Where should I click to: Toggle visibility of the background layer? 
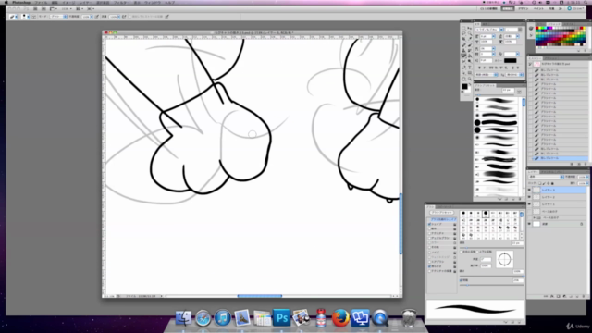tap(529, 224)
